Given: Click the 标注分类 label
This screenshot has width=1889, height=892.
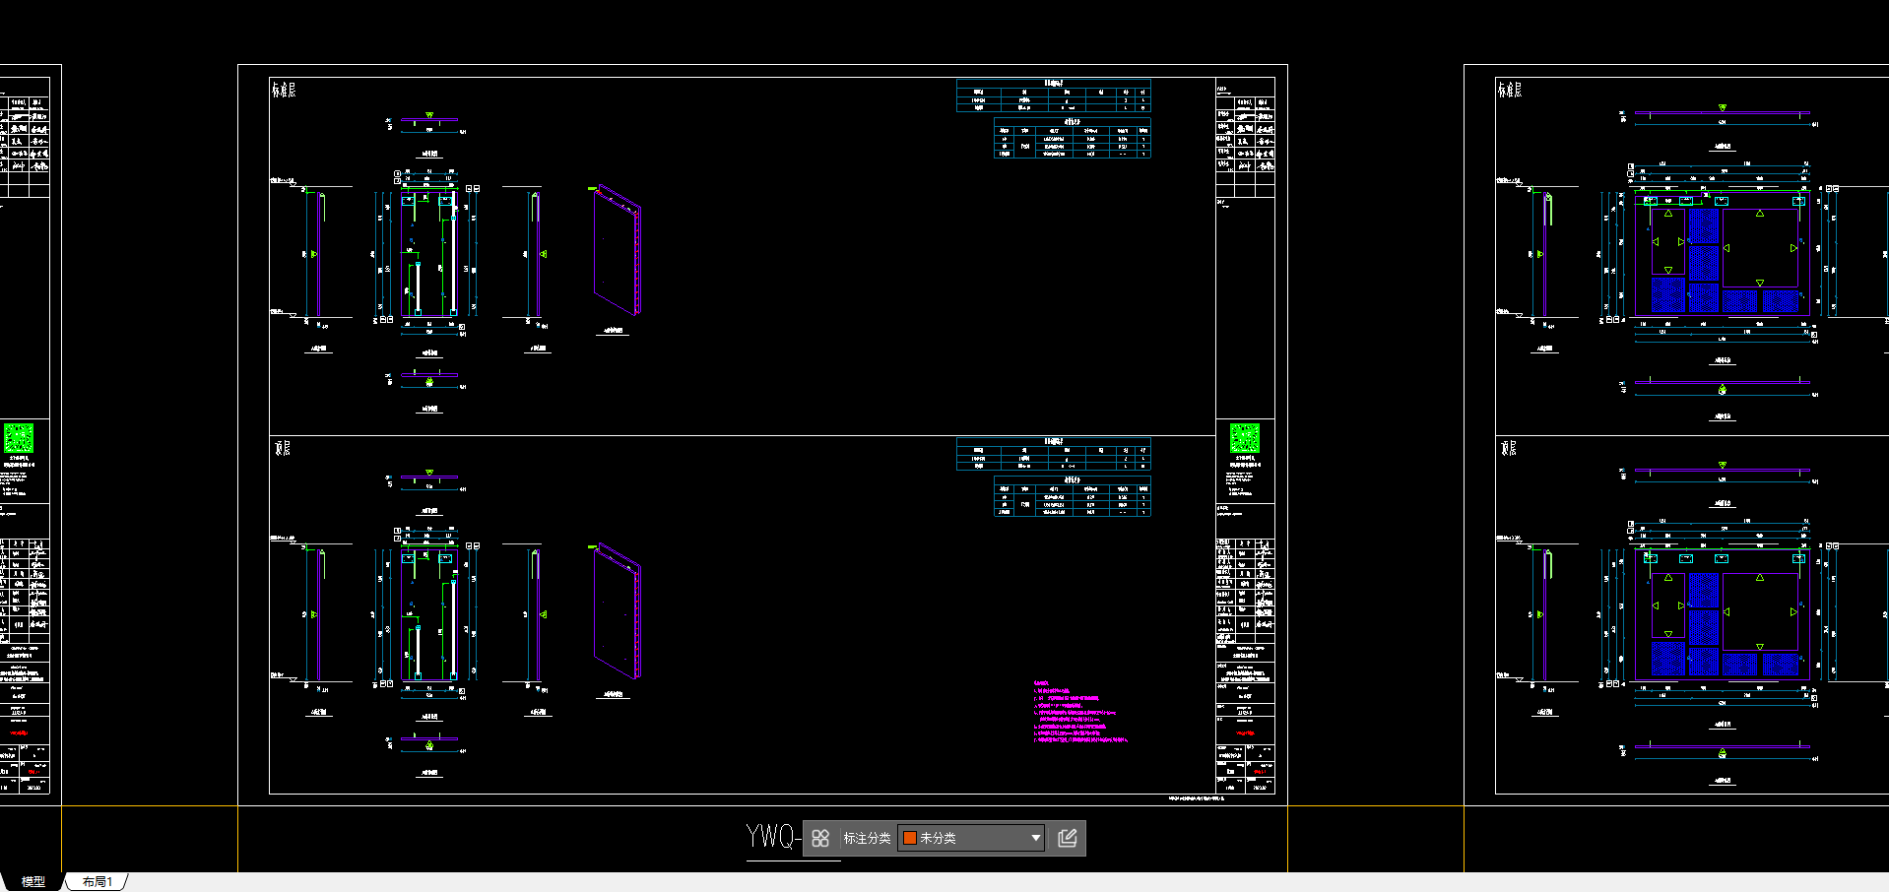Looking at the screenshot, I should [867, 838].
